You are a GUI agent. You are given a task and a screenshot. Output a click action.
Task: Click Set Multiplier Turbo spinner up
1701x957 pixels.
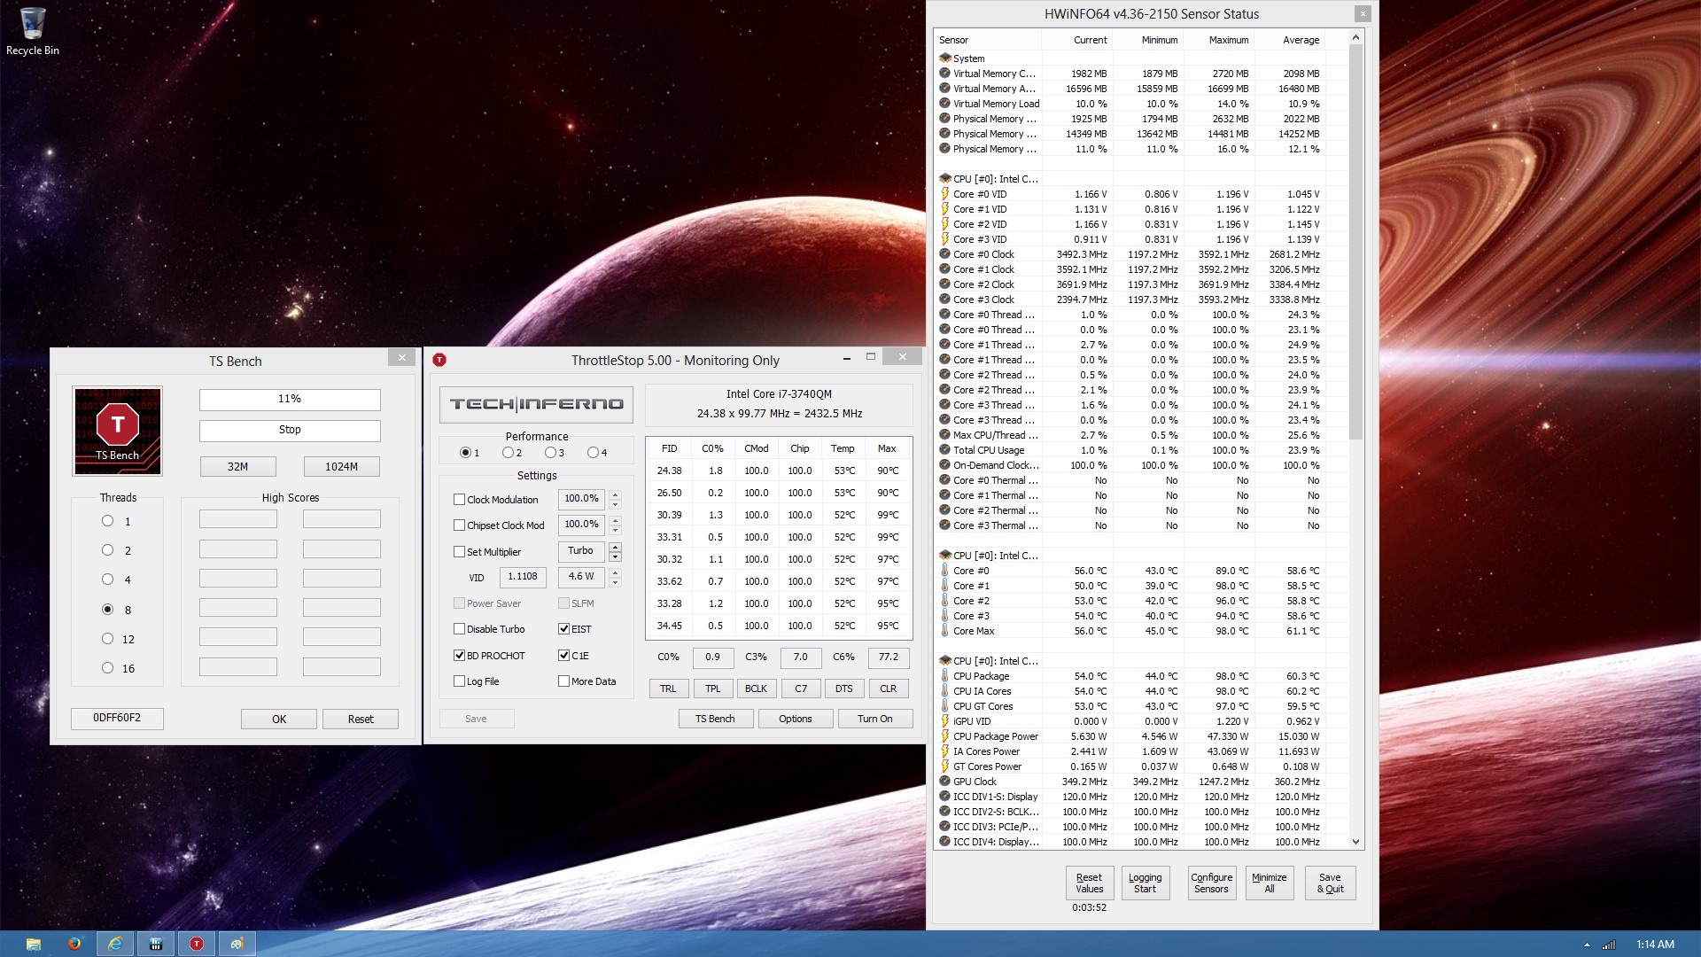point(616,547)
